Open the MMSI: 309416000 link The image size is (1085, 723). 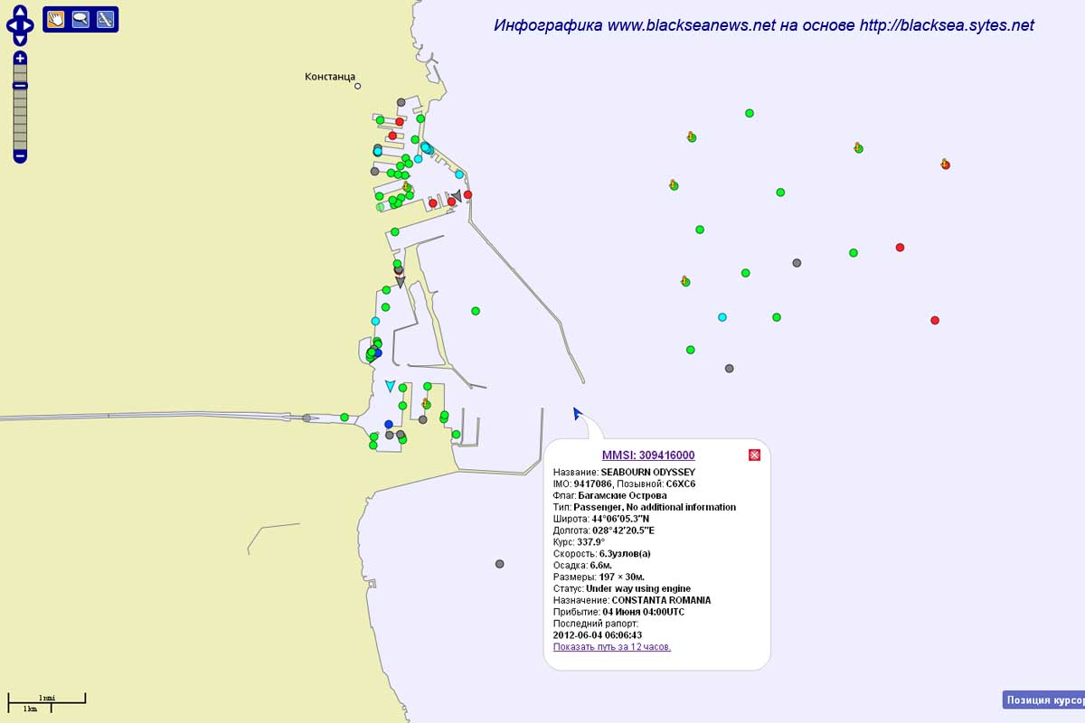click(648, 455)
